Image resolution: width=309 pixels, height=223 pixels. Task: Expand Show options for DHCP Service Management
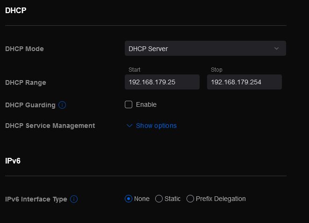coord(156,126)
